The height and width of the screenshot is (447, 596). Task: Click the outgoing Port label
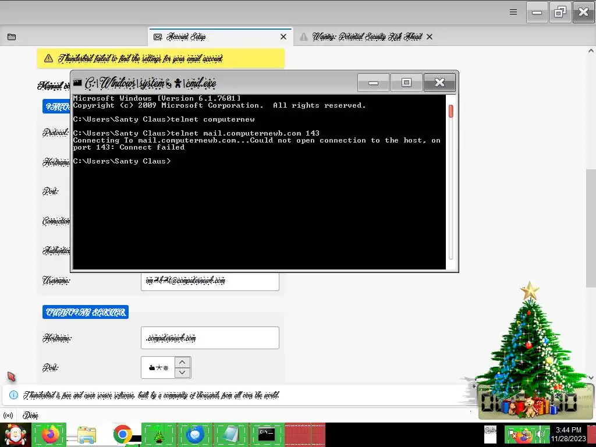(50, 368)
